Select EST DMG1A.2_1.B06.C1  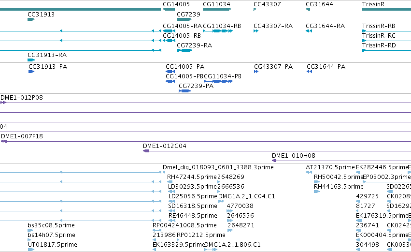232,245
